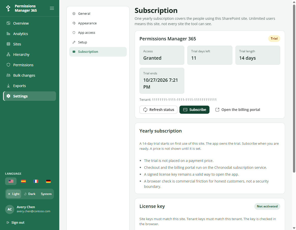Click the LANGUAGE section label
Image resolution: width=296 pixels, height=230 pixels.
[x=13, y=174]
